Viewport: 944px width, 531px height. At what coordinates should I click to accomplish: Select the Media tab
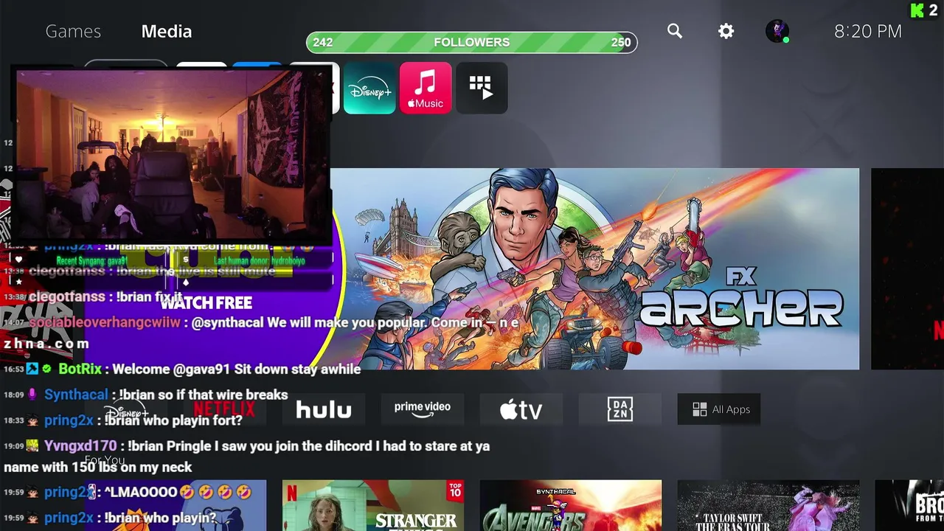pyautogui.click(x=167, y=31)
